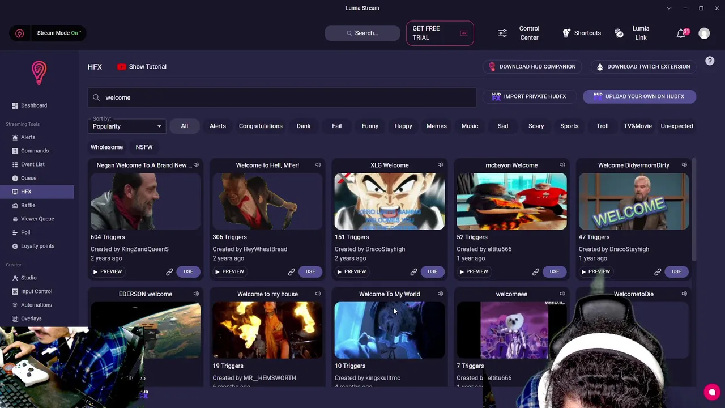Select the Congratulations category filter
This screenshot has width=725, height=408.
tap(261, 126)
